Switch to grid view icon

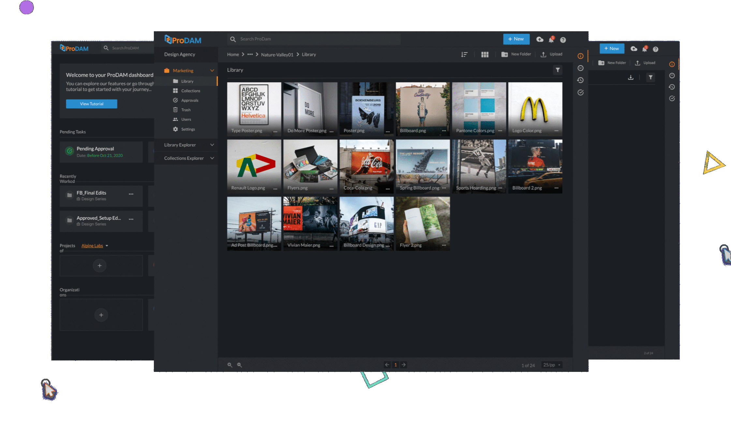(485, 54)
